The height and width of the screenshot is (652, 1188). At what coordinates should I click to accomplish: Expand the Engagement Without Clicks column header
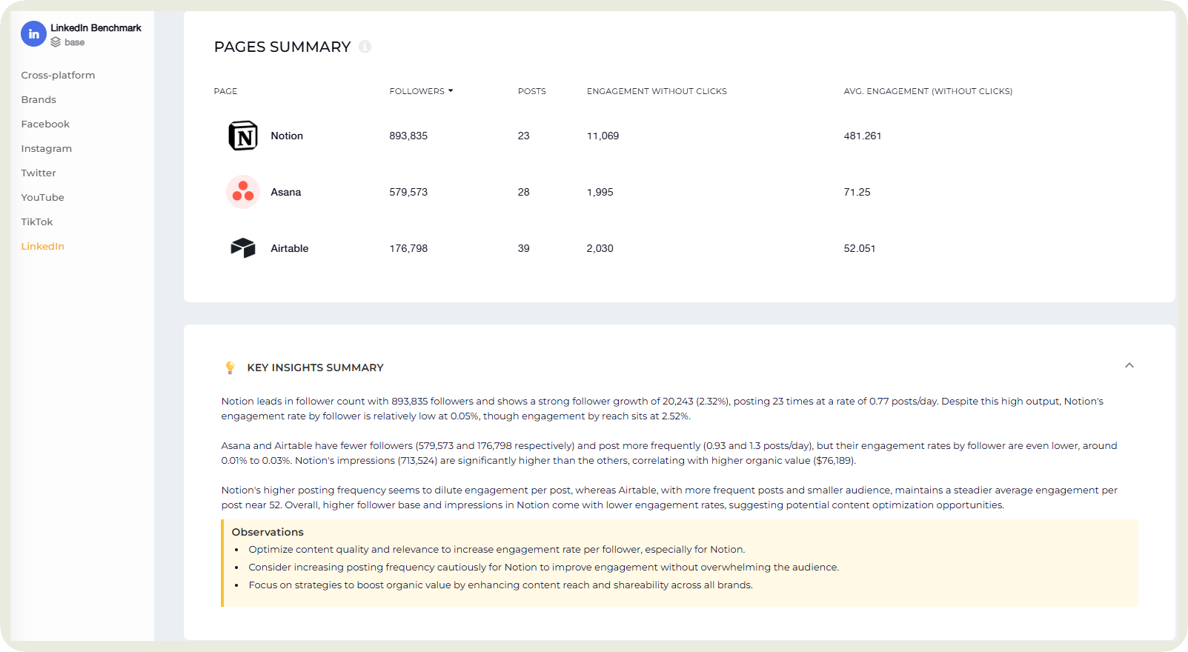pyautogui.click(x=656, y=90)
